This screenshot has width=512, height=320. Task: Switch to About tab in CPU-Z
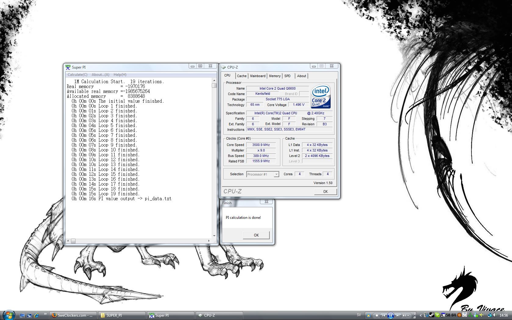tap(302, 76)
